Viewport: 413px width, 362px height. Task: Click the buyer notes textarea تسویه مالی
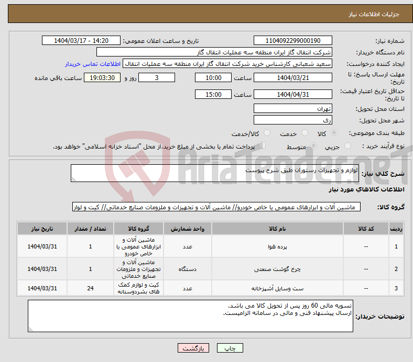[190, 316]
